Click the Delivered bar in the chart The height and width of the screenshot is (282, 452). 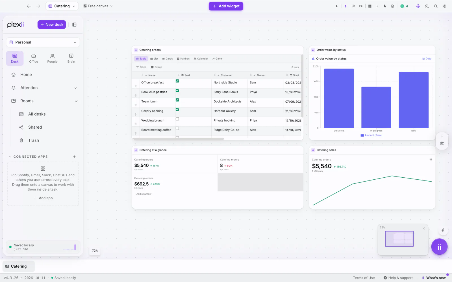tap(339, 98)
